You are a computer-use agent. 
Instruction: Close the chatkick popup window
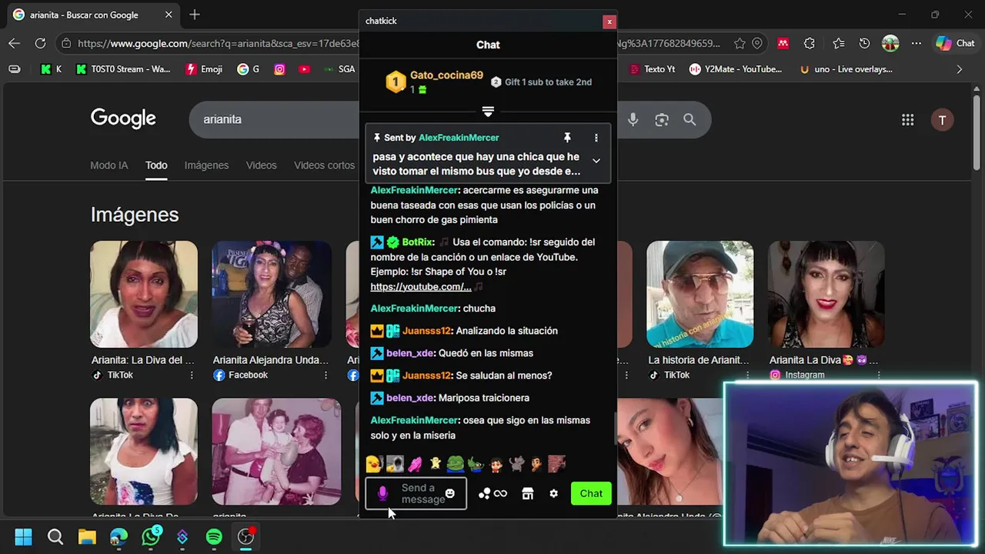point(609,22)
